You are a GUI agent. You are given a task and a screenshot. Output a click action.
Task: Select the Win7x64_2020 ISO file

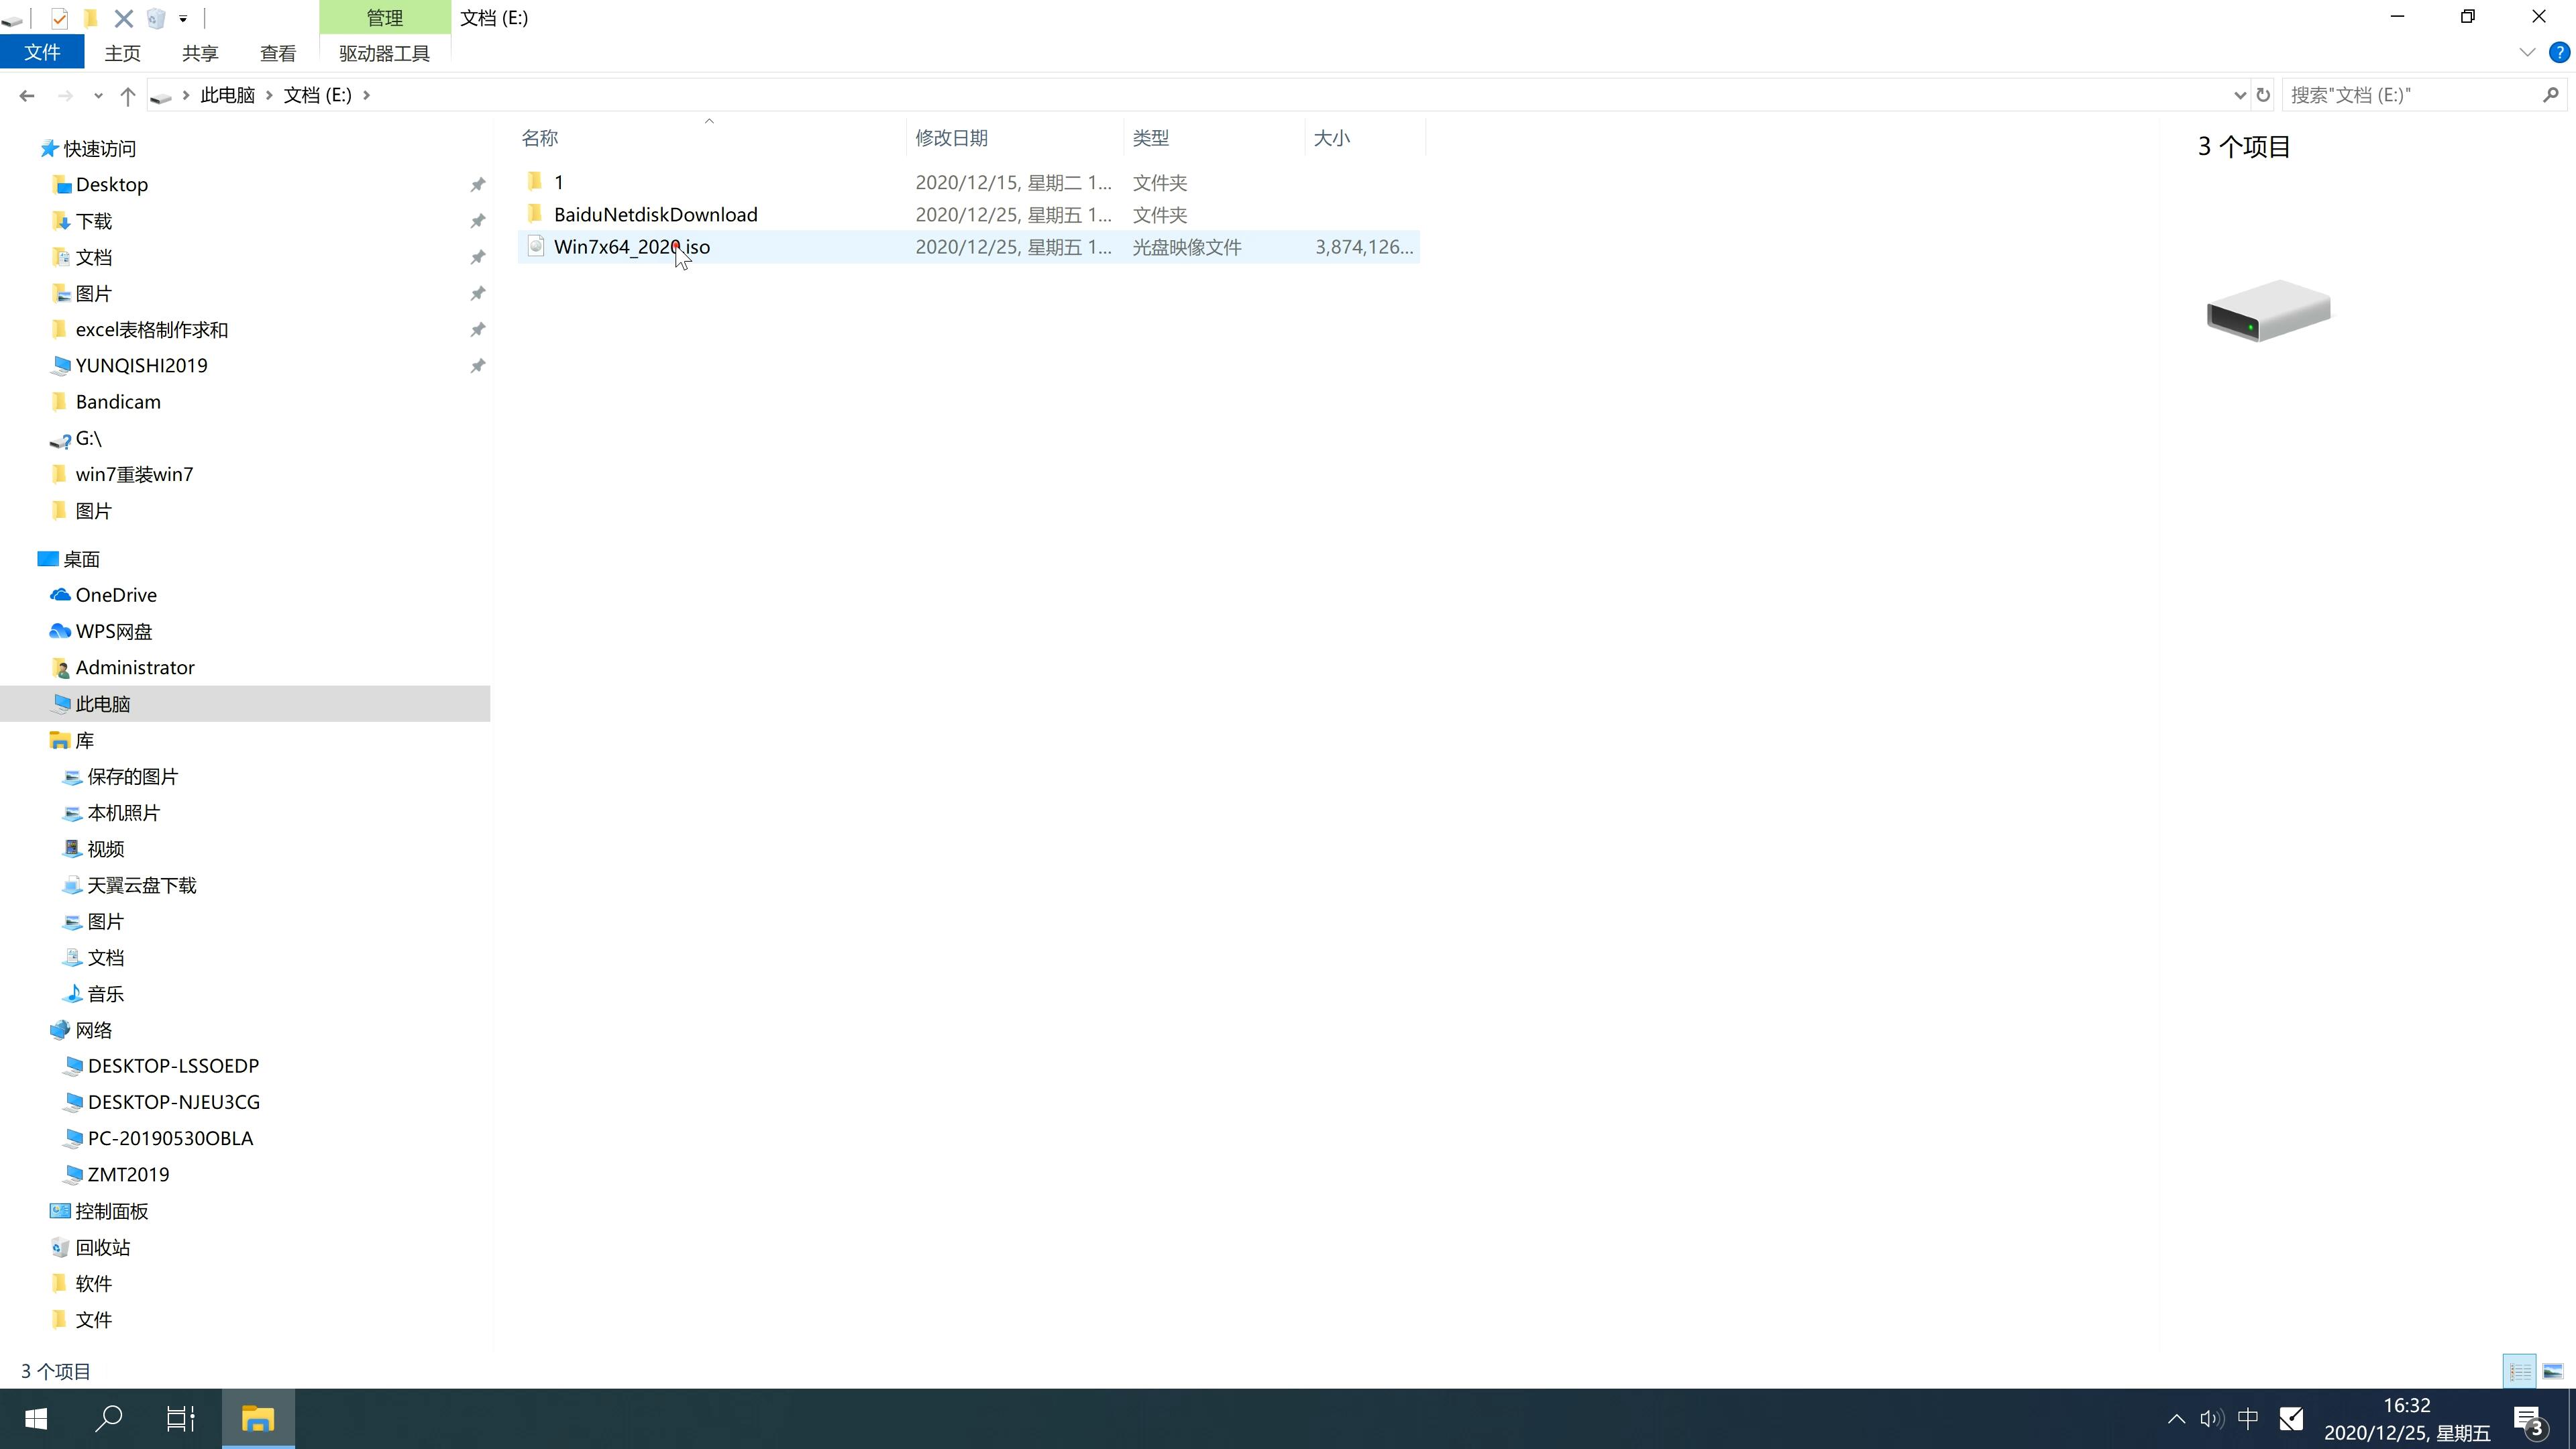[x=632, y=246]
